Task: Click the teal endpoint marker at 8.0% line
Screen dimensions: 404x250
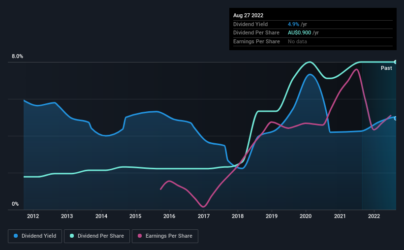Action: 396,62
